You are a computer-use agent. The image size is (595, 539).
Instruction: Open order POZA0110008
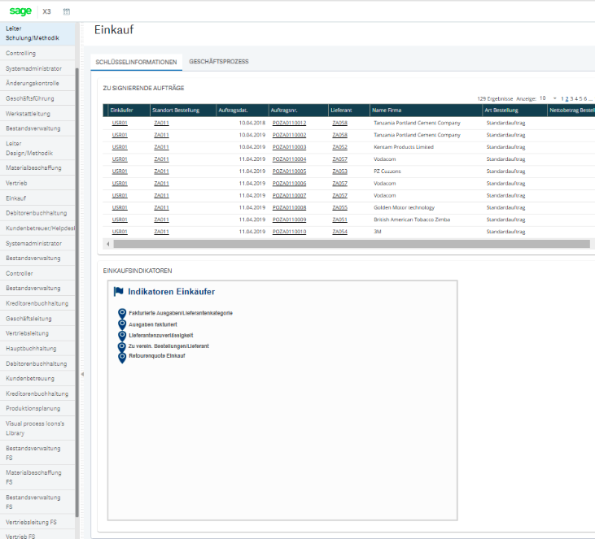click(x=289, y=208)
